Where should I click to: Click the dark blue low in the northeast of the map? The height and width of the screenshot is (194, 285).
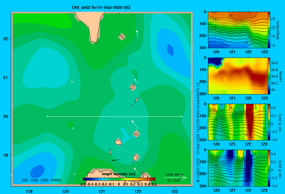click(x=170, y=50)
